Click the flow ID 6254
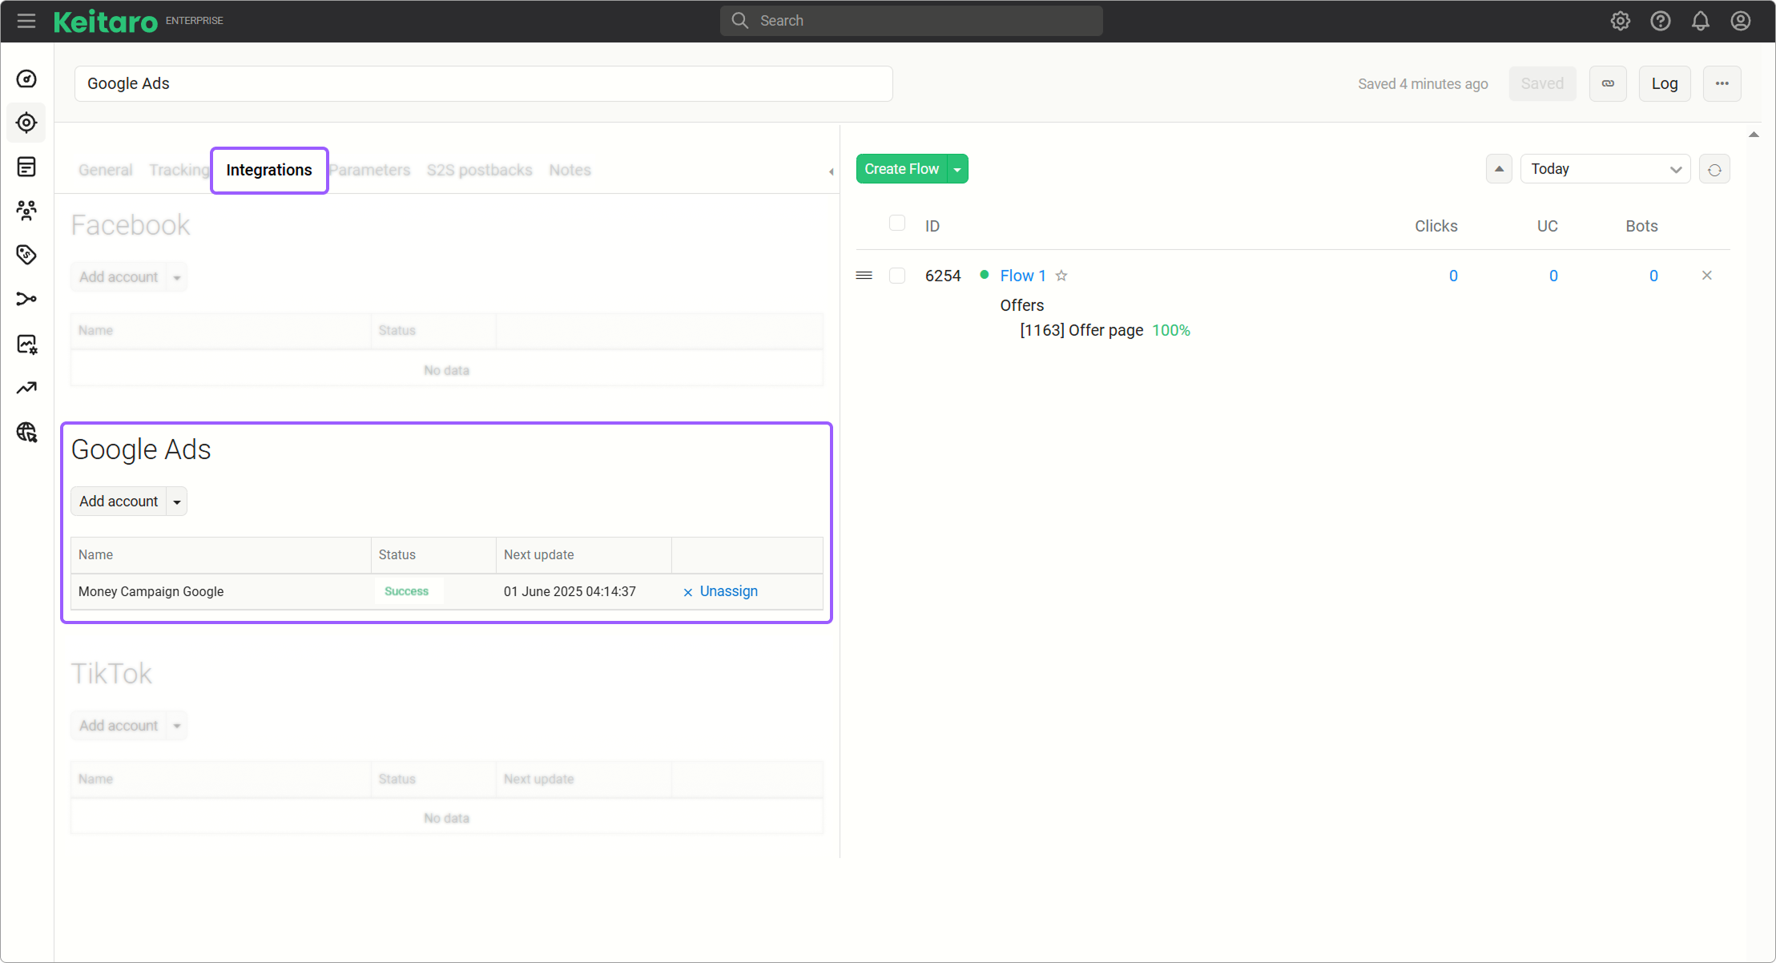Viewport: 1776px width, 963px height. point(943,276)
